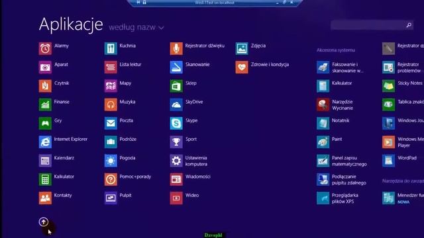The image size is (424, 238).
Task: Launch Skype
Action: pos(176,123)
